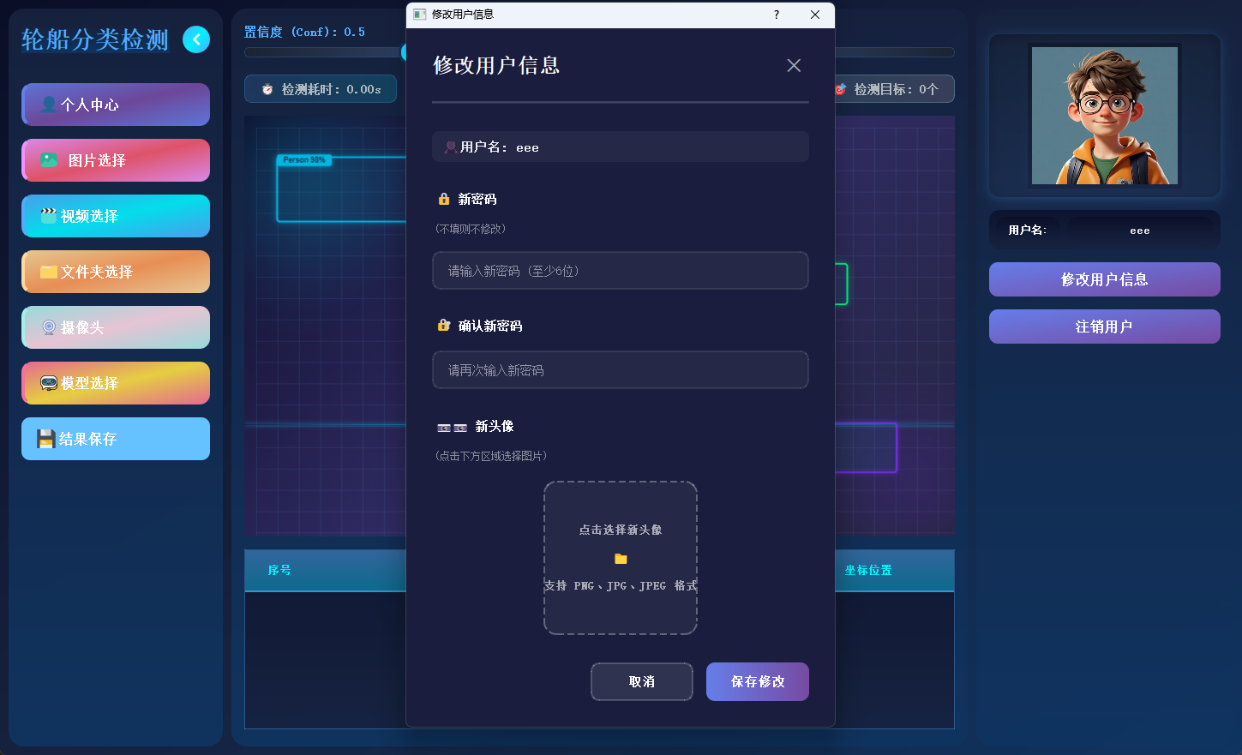Close the 修改用户信息 window via title bar X
The image size is (1242, 755).
(815, 15)
